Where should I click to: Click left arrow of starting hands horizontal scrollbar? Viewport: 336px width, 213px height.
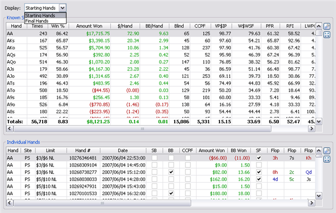(10, 128)
